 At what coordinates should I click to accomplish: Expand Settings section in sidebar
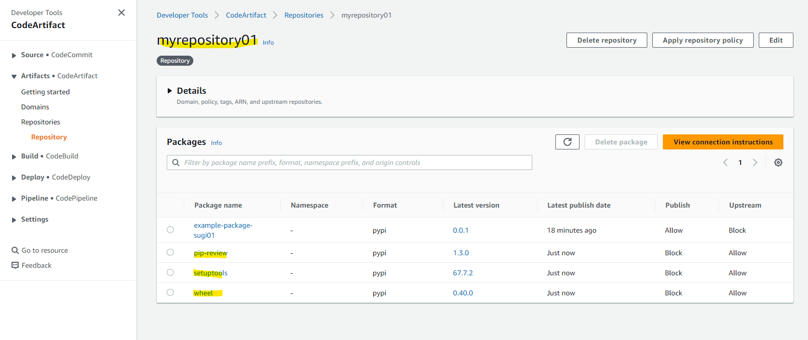point(14,220)
